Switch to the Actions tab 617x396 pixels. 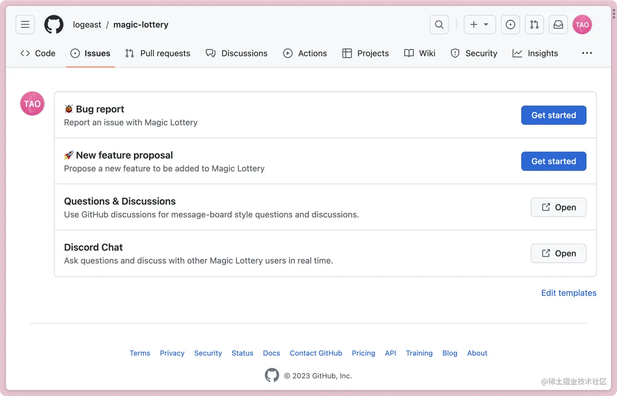tap(305, 53)
